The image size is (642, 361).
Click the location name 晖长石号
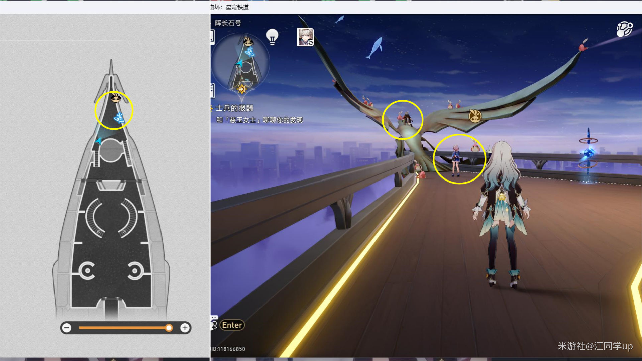coord(228,23)
